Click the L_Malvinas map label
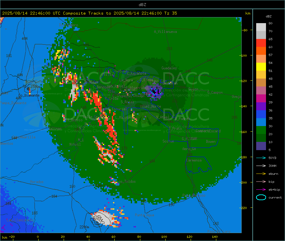Image resolution: width=285 pixels, height=241 pixels. (x=125, y=117)
